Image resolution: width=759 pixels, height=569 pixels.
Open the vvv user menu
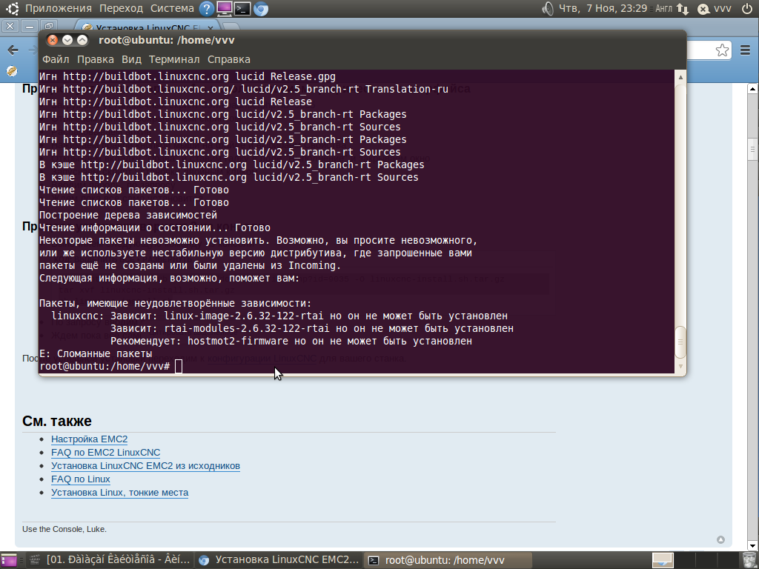723,9
